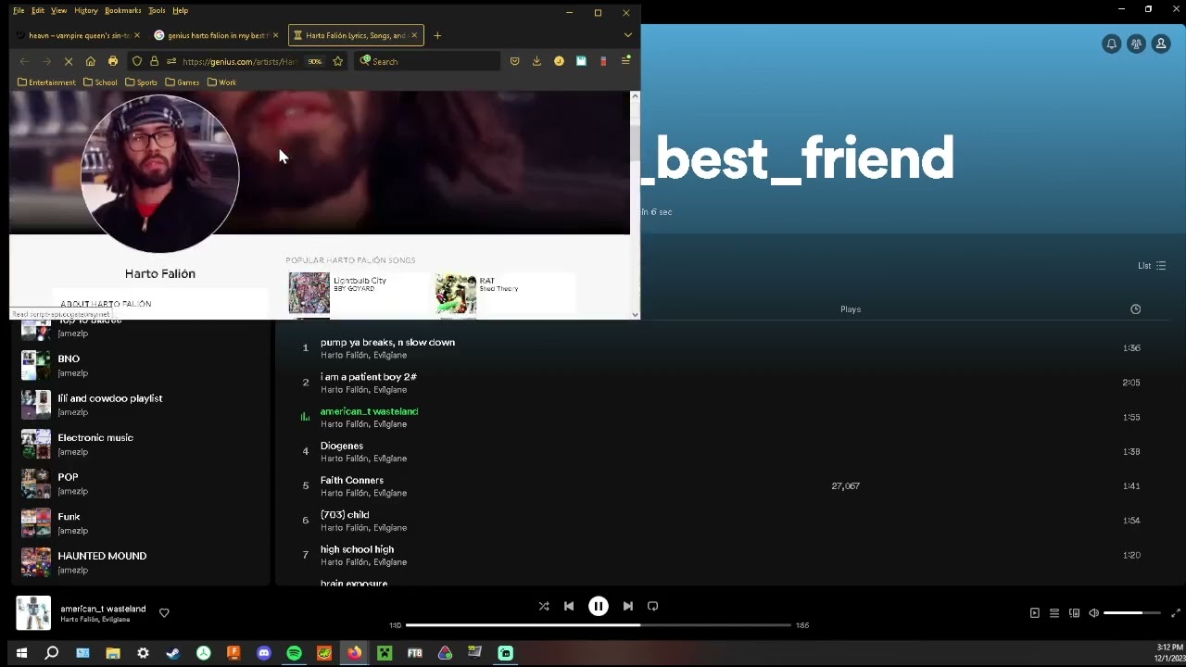Open the Electronic music playlist
This screenshot has width=1186, height=667.
(x=139, y=444)
